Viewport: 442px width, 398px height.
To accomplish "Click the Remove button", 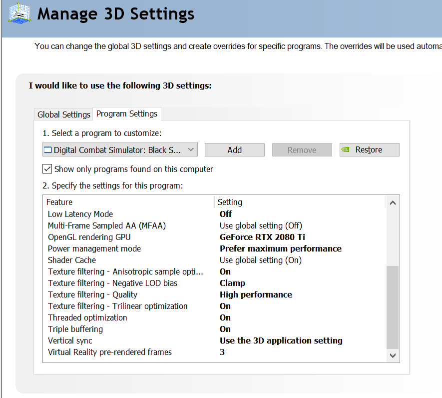I will click(302, 149).
